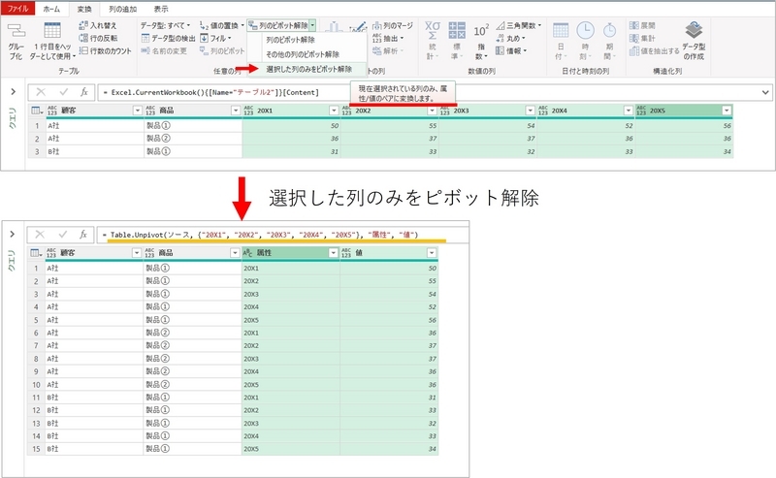The width and height of the screenshot is (776, 478).
Task: Click 値の置換 (Replace Values) icon
Action: coord(204,25)
